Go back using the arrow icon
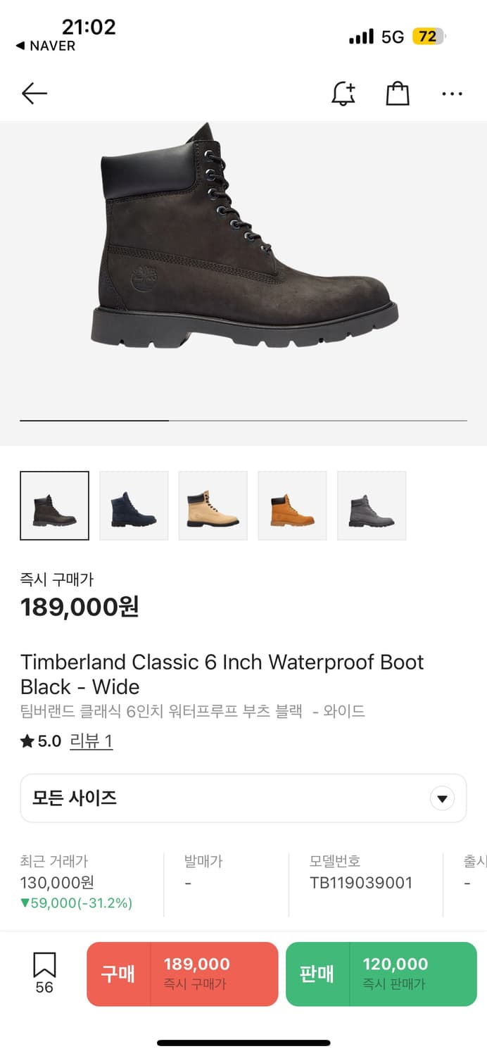Image resolution: width=487 pixels, height=1056 pixels. [x=34, y=93]
